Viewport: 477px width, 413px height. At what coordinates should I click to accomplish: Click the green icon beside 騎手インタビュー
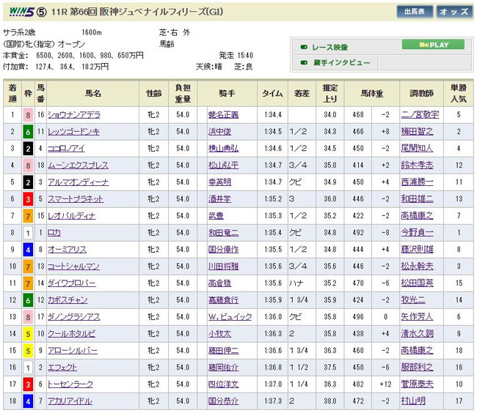pyautogui.click(x=304, y=63)
